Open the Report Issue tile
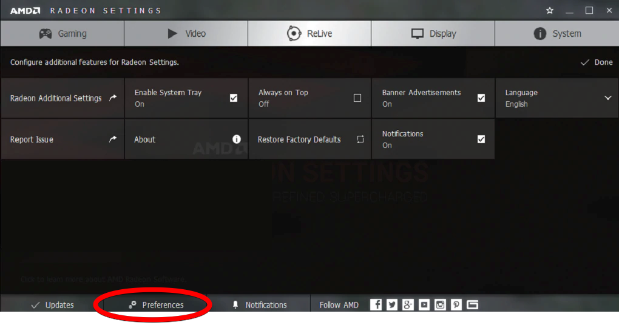619x325 pixels. 63,139
